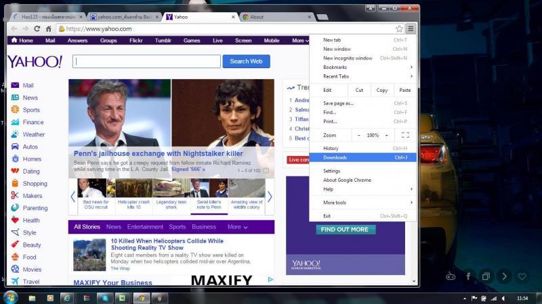Select Helicopter crash kills 10 thumbnail

tap(133, 195)
